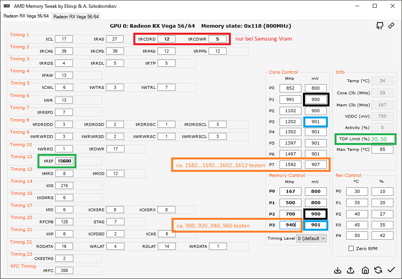Click the refresh arrows icon

pyautogui.click(x=378, y=270)
